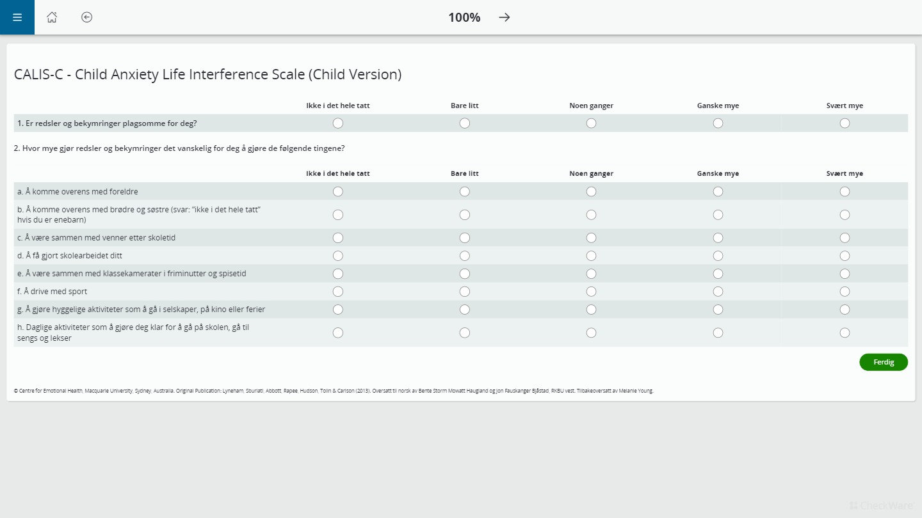Image resolution: width=922 pixels, height=518 pixels.
Task: Select 'Noen ganger' for the siblings question
Action: [x=590, y=214]
